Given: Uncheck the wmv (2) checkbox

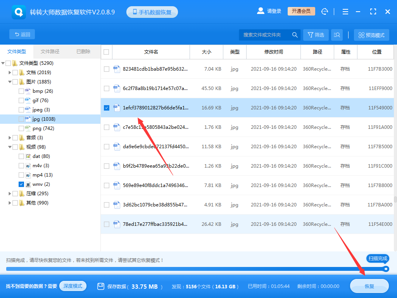Looking at the screenshot, I should coord(21,184).
